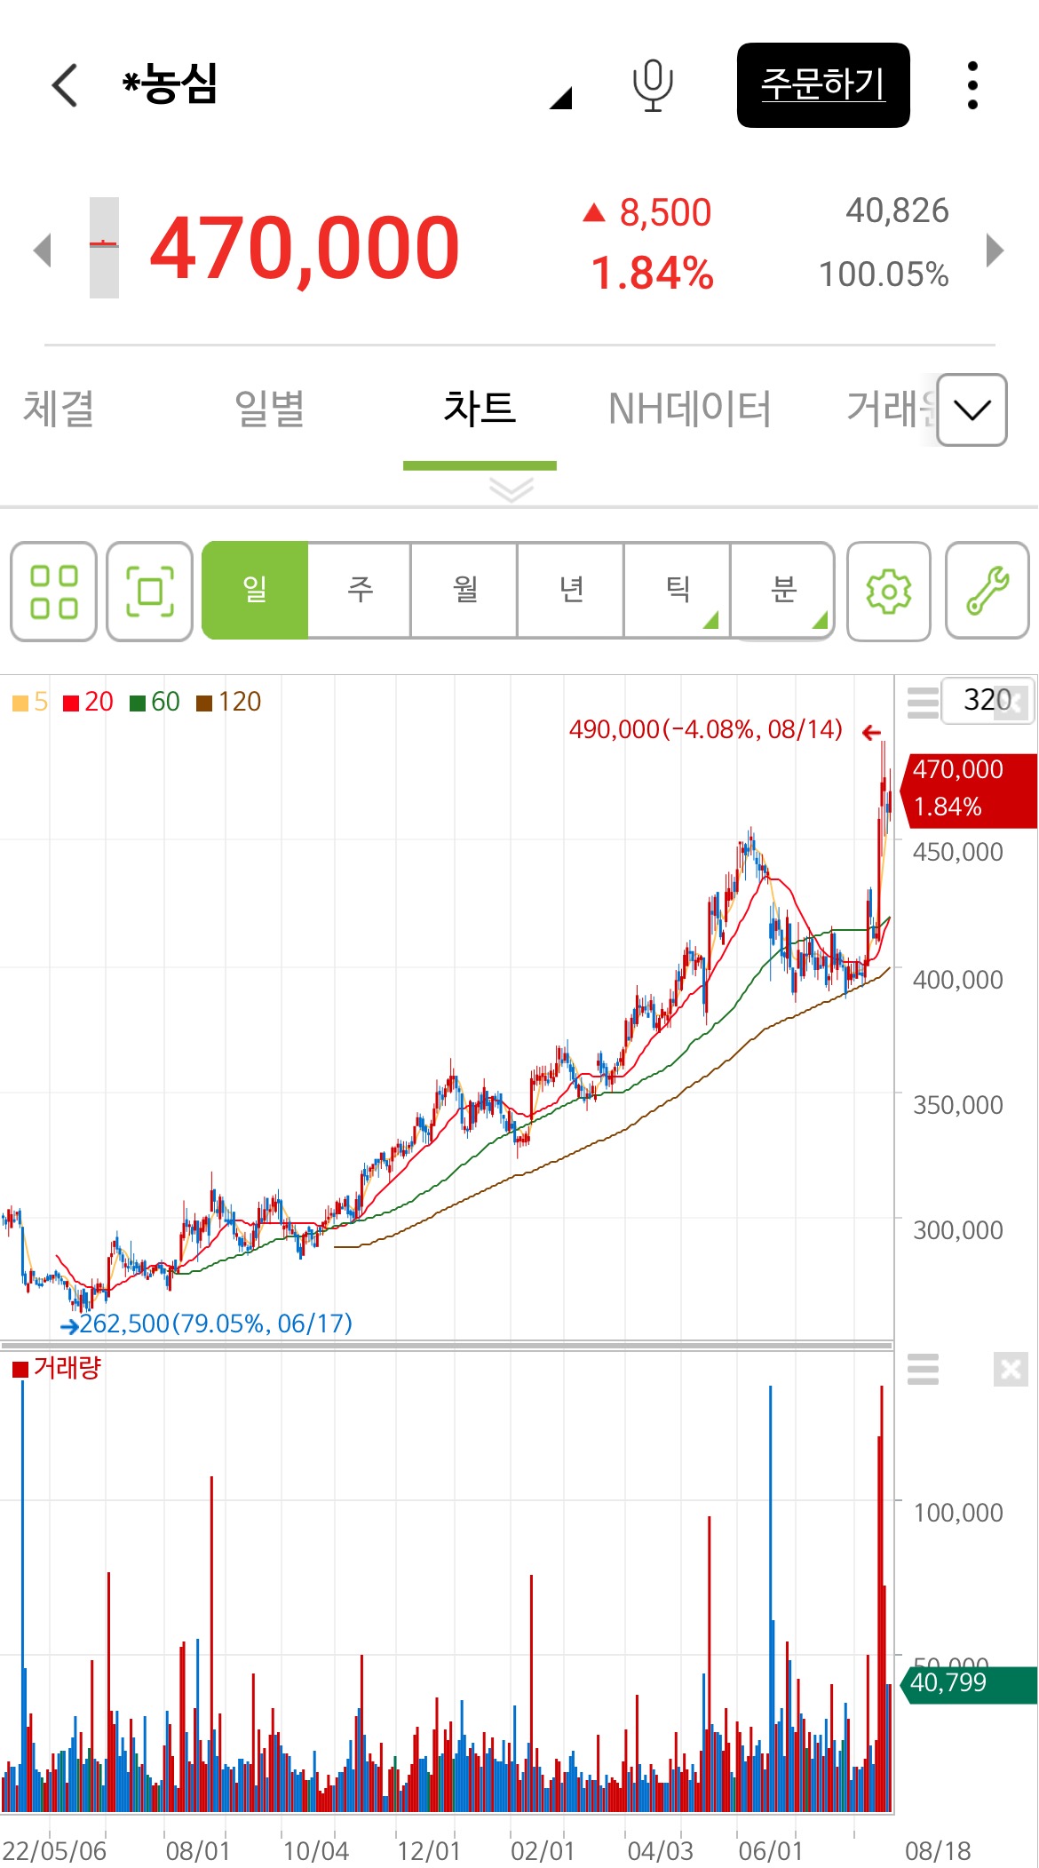Tap the 100.05% volume ratio
This screenshot has height=1868, width=1039.
pyautogui.click(x=884, y=274)
